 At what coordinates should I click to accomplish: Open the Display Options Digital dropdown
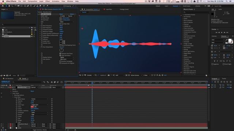click(67, 57)
